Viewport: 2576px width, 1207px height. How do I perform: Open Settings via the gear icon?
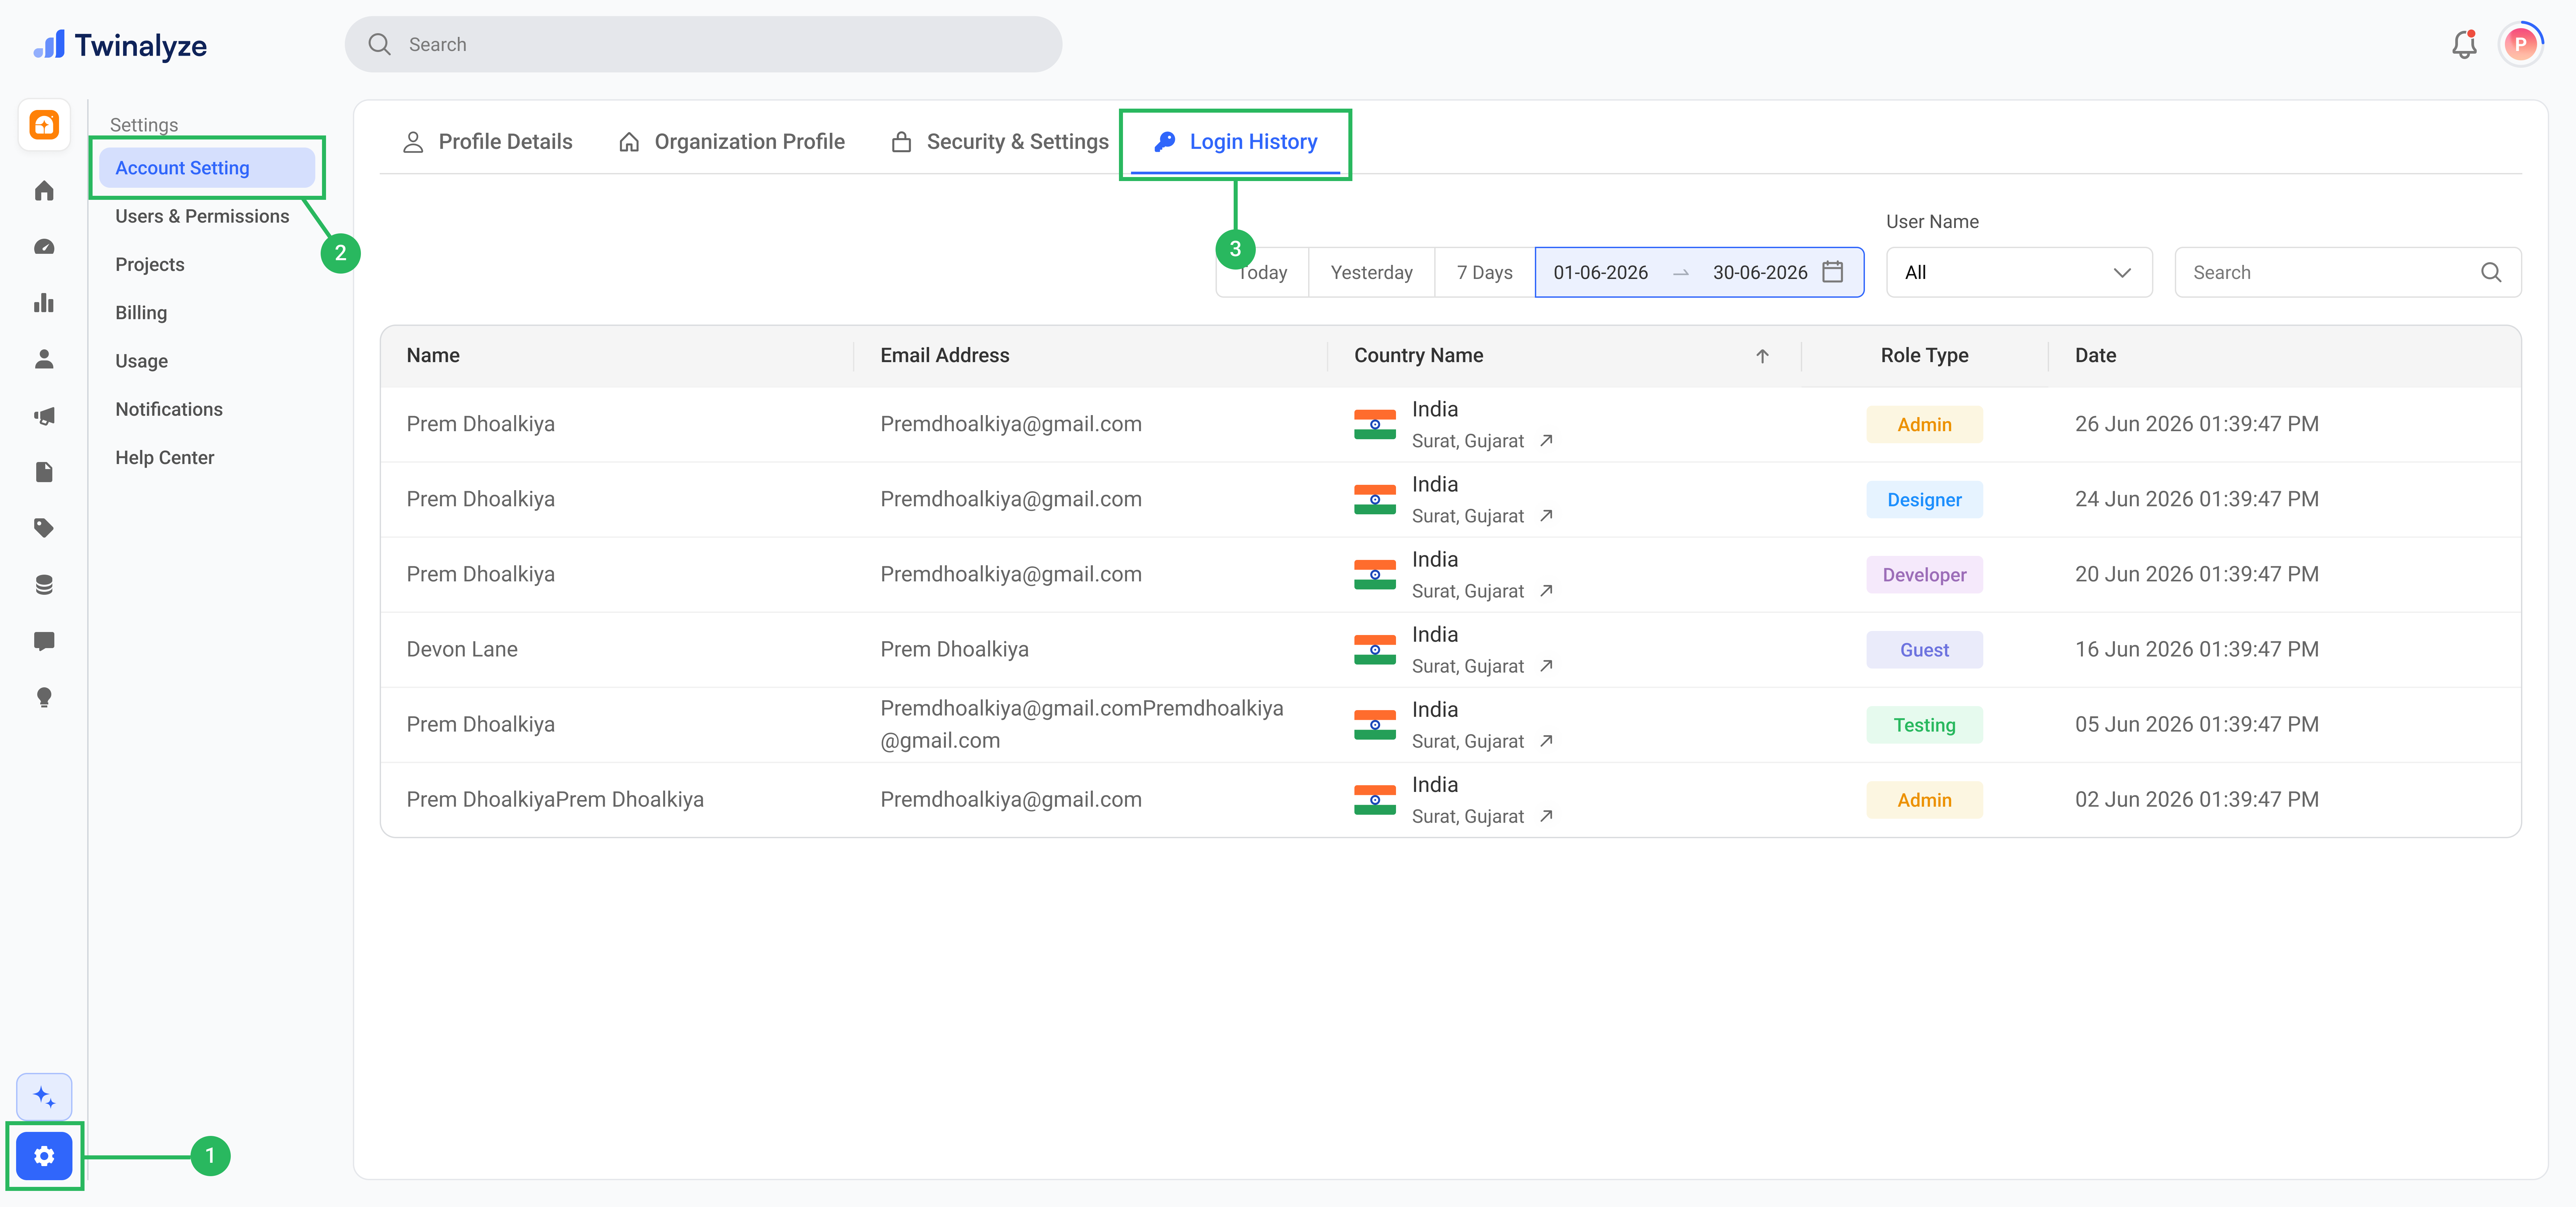coord(44,1156)
